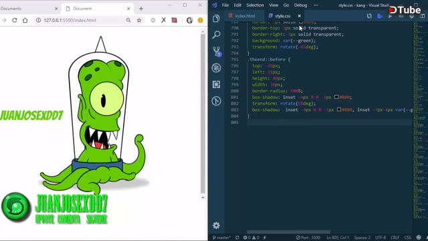Click the color swatch on line 801
The image size is (428, 241).
[336, 97]
